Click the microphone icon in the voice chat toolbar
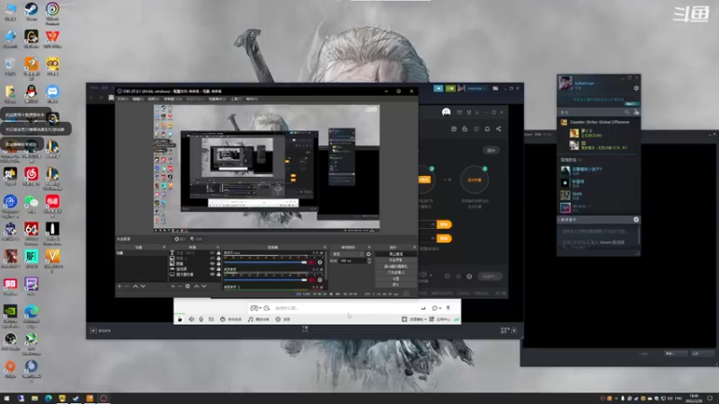The height and width of the screenshot is (404, 719). 200,320
